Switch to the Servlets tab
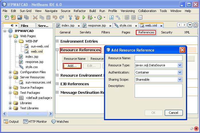 pos(85,32)
